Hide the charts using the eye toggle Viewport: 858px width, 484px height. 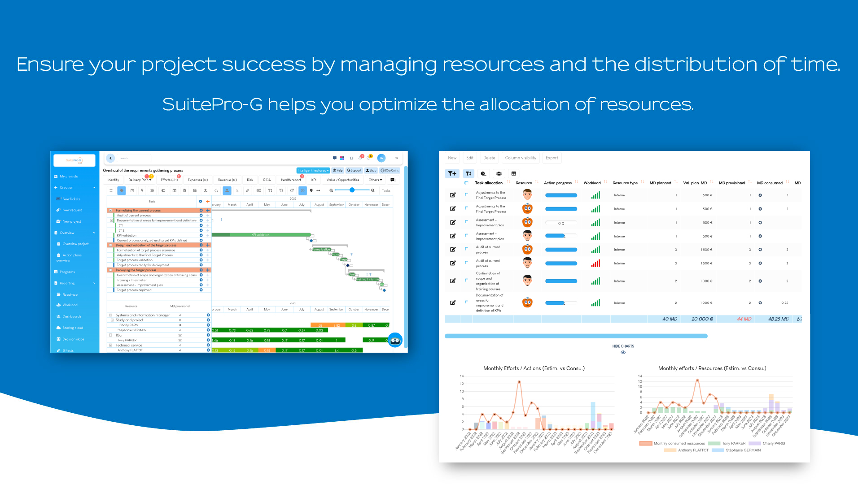pos(623,352)
